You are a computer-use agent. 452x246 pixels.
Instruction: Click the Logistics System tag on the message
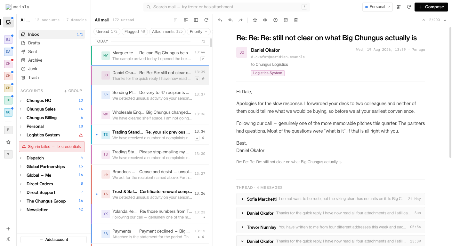tap(268, 73)
